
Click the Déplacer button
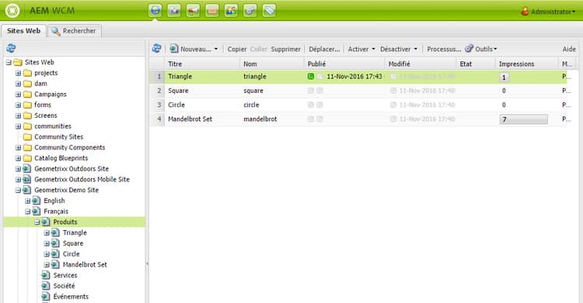click(x=324, y=49)
